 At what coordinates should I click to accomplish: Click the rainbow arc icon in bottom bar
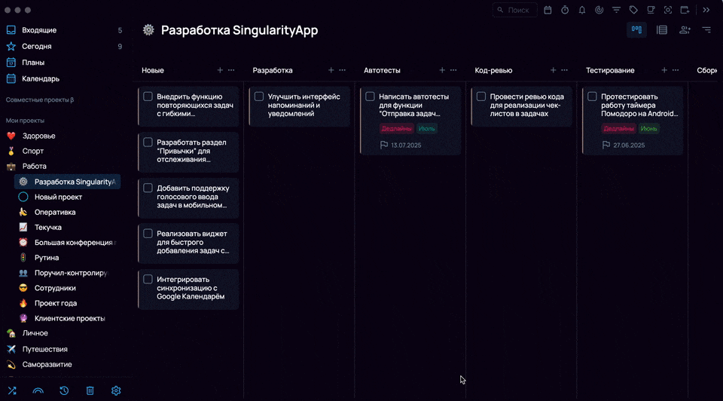point(38,391)
